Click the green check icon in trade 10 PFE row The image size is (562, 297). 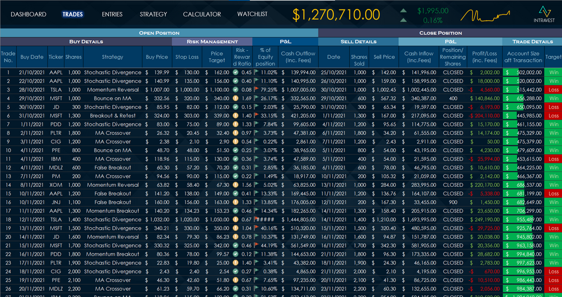(x=235, y=150)
